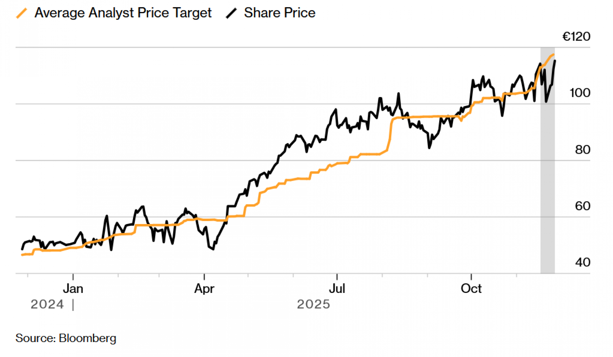This screenshot has height=357, width=613.
Task: Select the Average Analyst Price Target legend label
Action: pos(123,13)
